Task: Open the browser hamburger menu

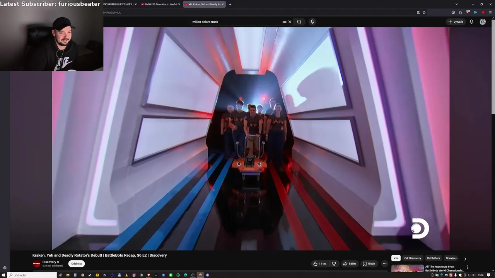Action: click(490, 12)
